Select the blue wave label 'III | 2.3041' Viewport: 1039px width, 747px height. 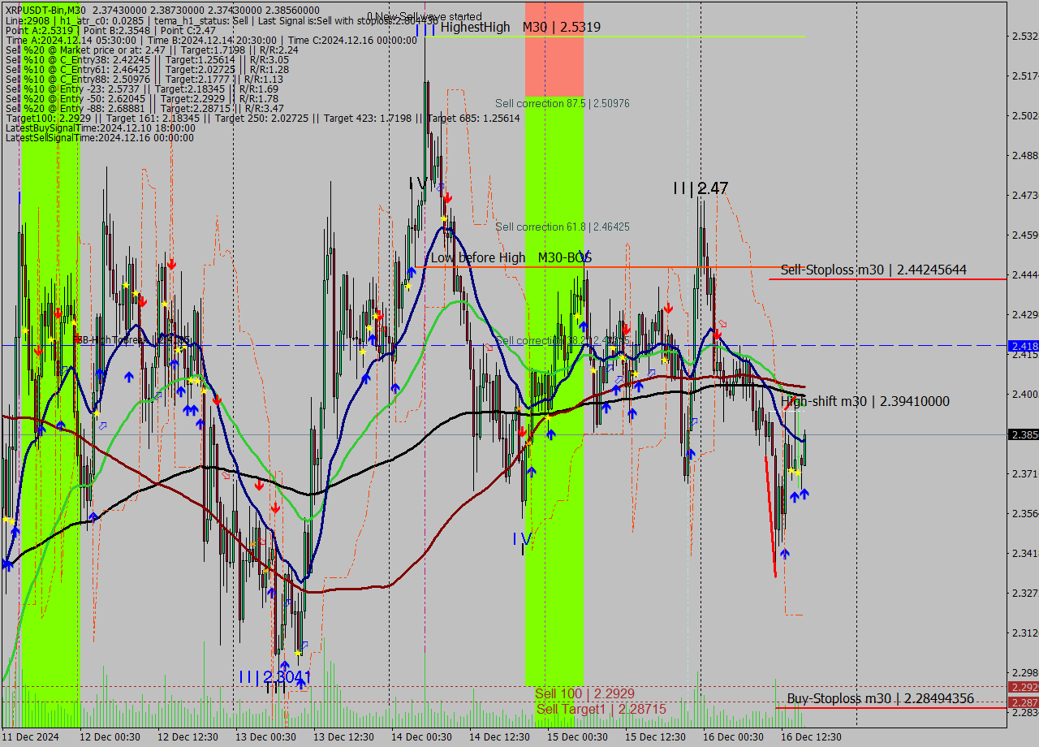(275, 676)
